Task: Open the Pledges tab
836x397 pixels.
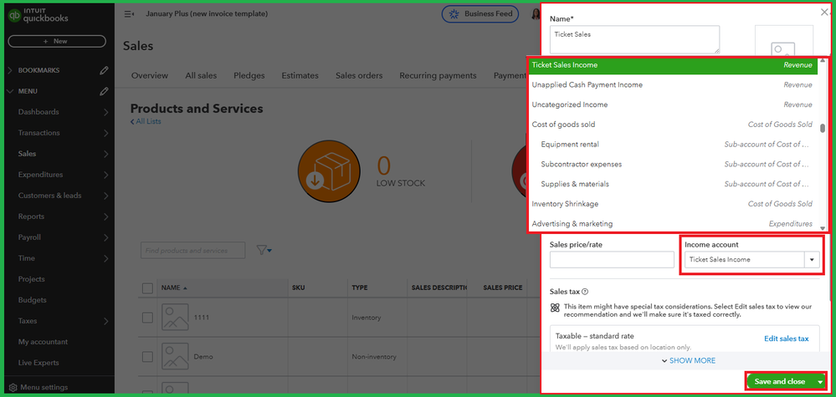Action: coord(249,75)
